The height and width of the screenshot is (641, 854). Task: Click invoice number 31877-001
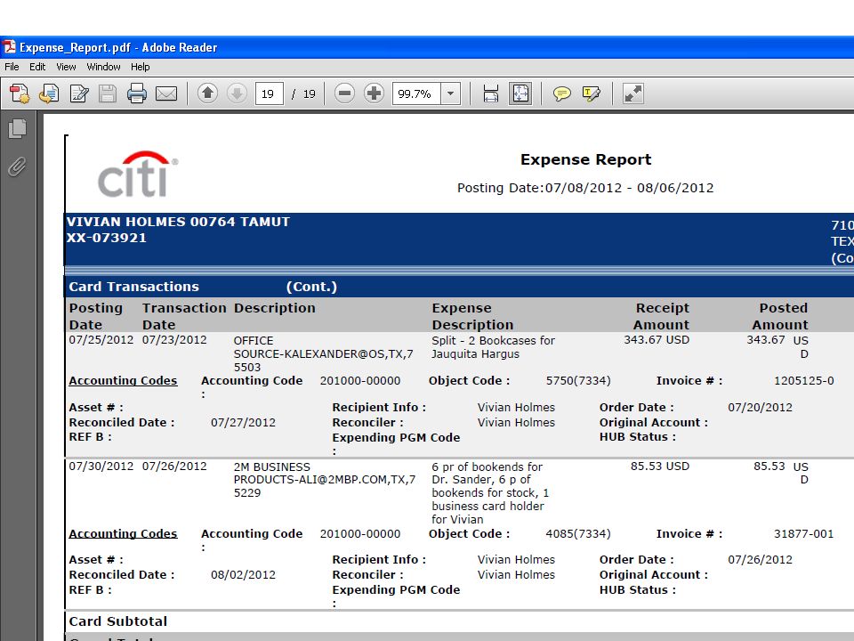[804, 533]
